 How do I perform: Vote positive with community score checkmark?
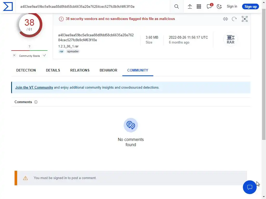click(44, 55)
